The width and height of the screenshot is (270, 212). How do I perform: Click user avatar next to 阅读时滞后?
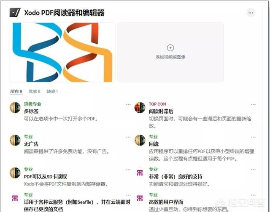pos(140,108)
